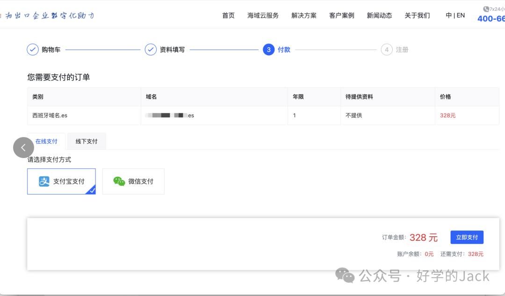Click the circular back arrow on page edge

[23, 147]
